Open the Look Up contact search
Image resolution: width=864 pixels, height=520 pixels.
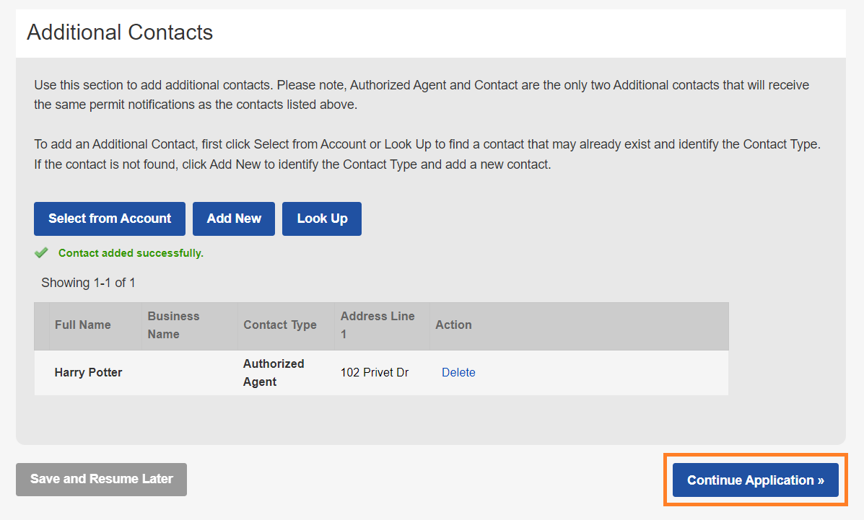click(322, 219)
